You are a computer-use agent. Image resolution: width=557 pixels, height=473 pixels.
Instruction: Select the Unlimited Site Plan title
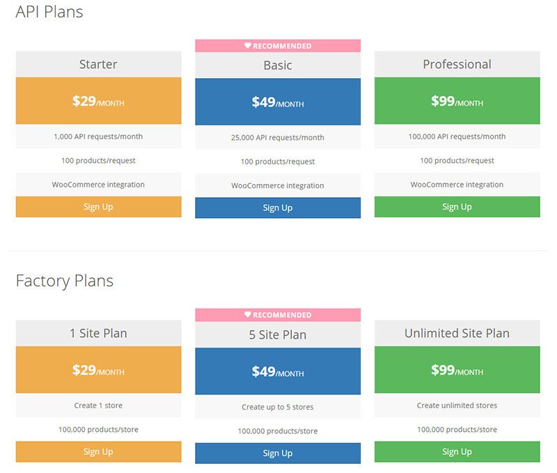pos(457,333)
